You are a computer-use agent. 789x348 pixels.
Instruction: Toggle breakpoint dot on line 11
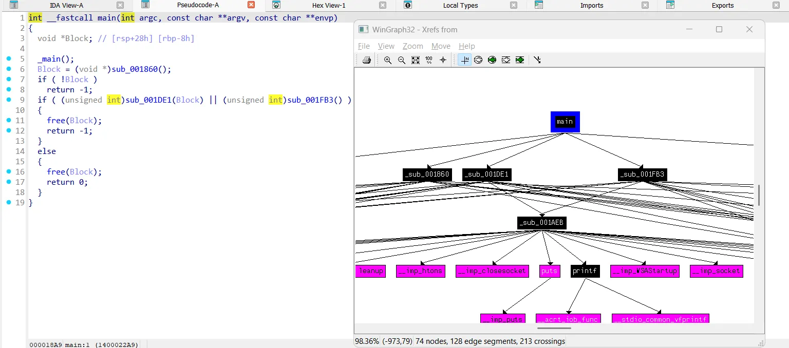(9, 121)
